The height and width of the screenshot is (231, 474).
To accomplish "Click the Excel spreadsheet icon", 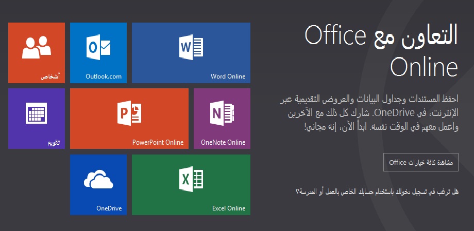I will [x=191, y=179].
